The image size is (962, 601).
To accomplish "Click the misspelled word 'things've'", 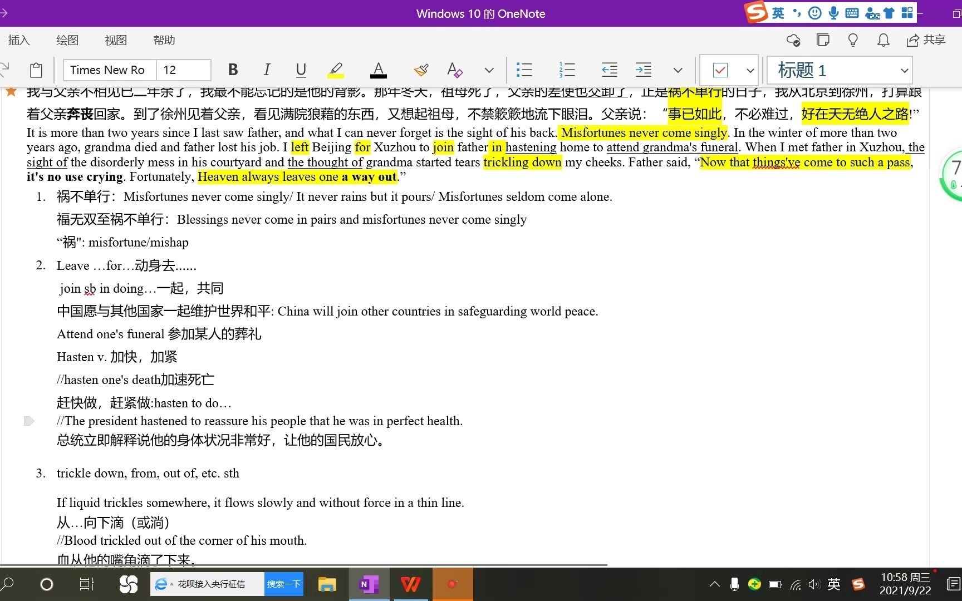I will click(x=777, y=162).
